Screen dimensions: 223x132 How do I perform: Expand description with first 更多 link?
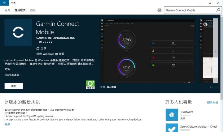(7, 69)
